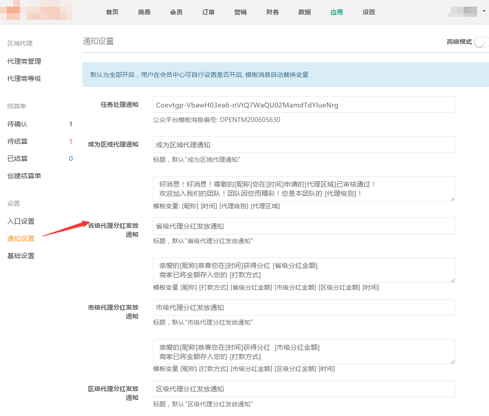Switch to the 订单 menu
Viewport: 489px width, 416px height.
[x=208, y=12]
